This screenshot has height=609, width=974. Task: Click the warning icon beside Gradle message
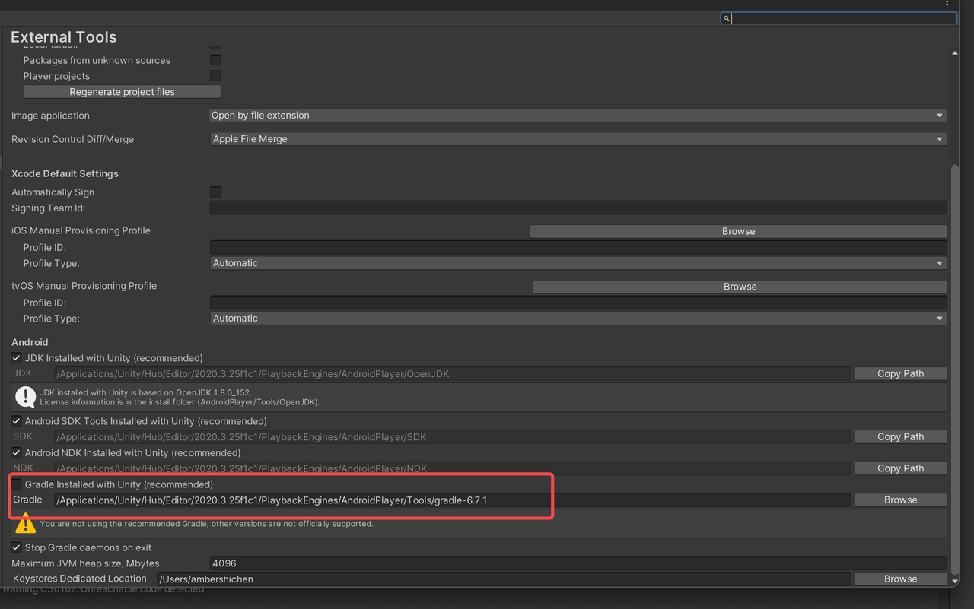(x=25, y=523)
